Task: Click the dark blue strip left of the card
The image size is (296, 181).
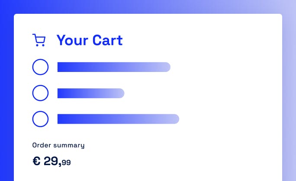Action: click(6, 95)
